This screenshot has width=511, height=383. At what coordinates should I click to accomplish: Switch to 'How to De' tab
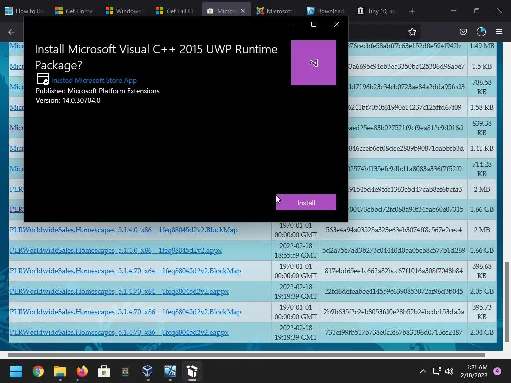pyautogui.click(x=25, y=11)
